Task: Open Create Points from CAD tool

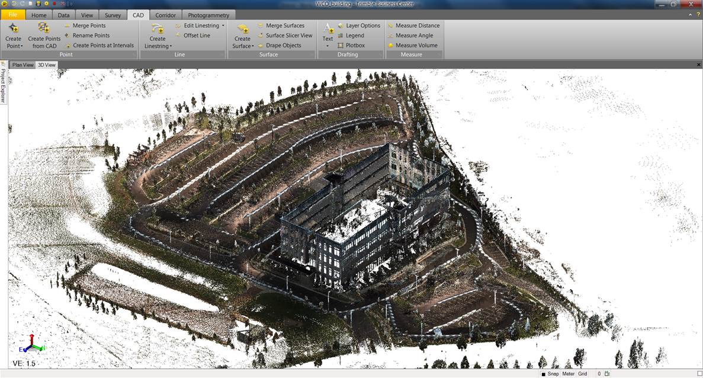Action: pyautogui.click(x=43, y=36)
